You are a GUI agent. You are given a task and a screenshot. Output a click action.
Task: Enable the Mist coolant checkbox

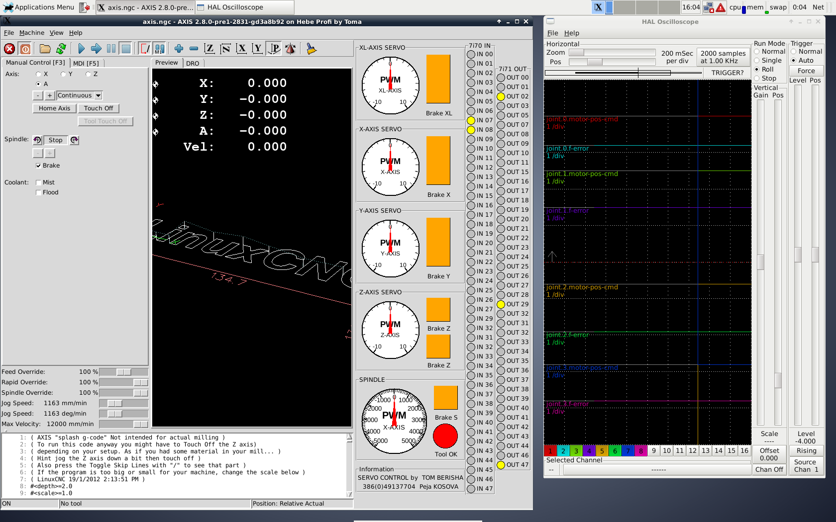(38, 182)
